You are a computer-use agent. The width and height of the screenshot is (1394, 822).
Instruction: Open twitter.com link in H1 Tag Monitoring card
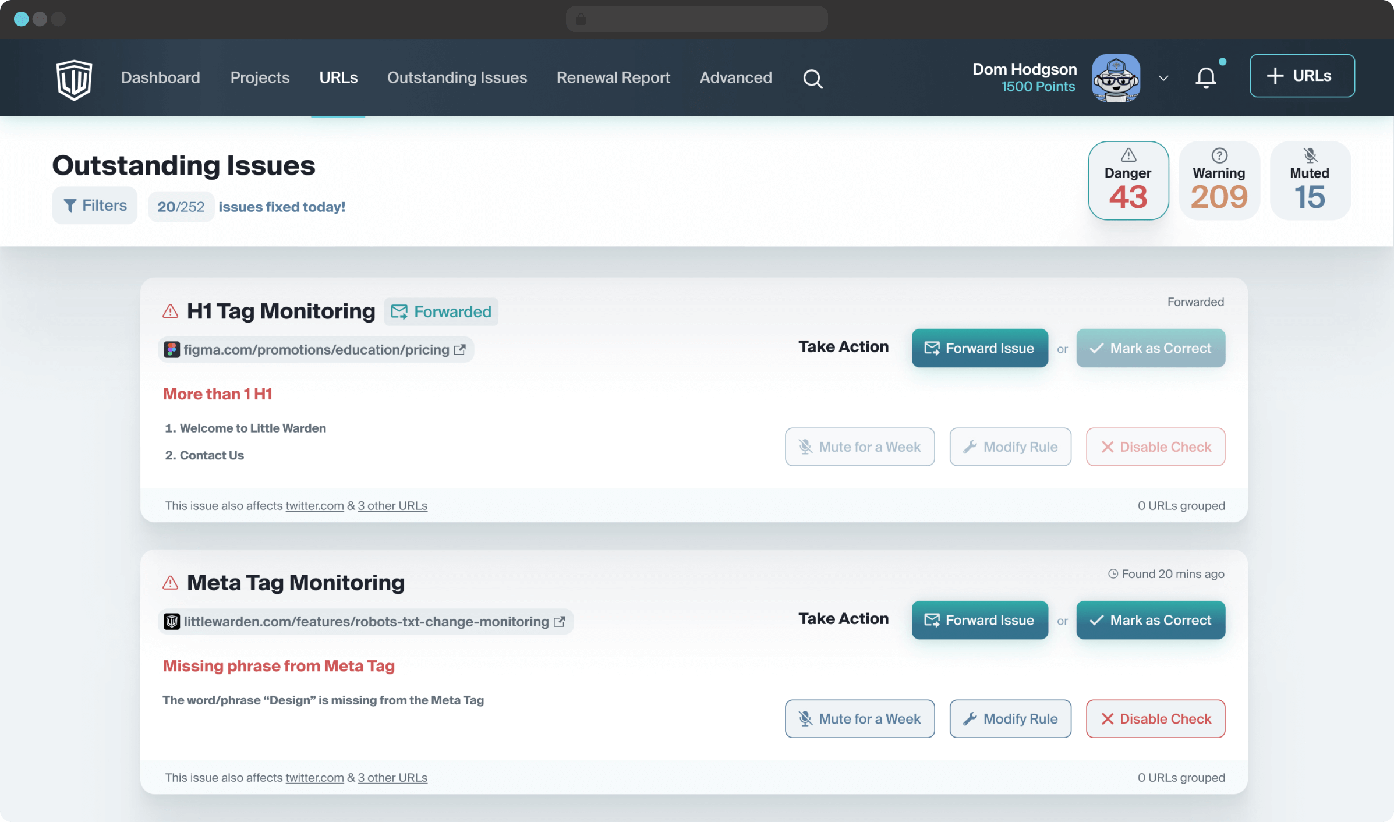(314, 506)
